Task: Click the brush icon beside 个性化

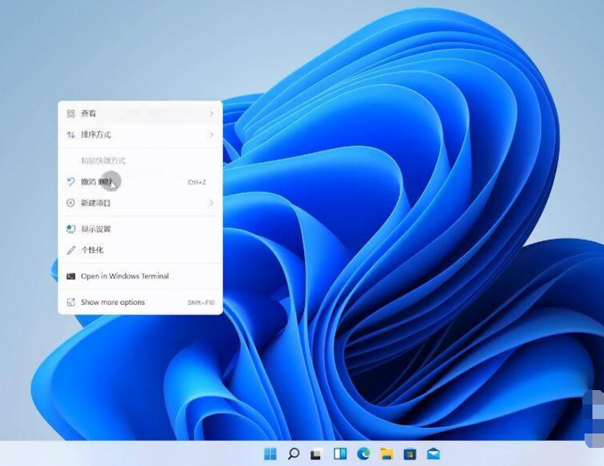Action: coord(71,250)
